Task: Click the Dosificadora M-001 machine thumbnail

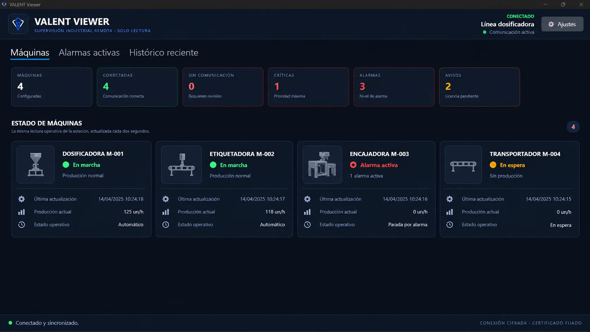Action: tap(36, 164)
